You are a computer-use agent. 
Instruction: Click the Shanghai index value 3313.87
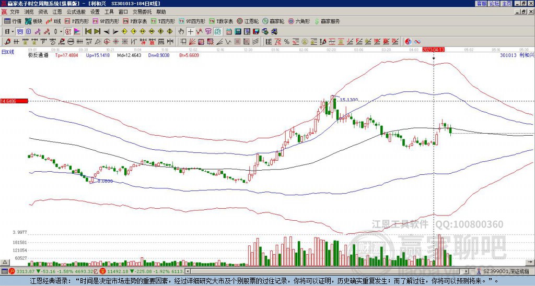(26, 271)
